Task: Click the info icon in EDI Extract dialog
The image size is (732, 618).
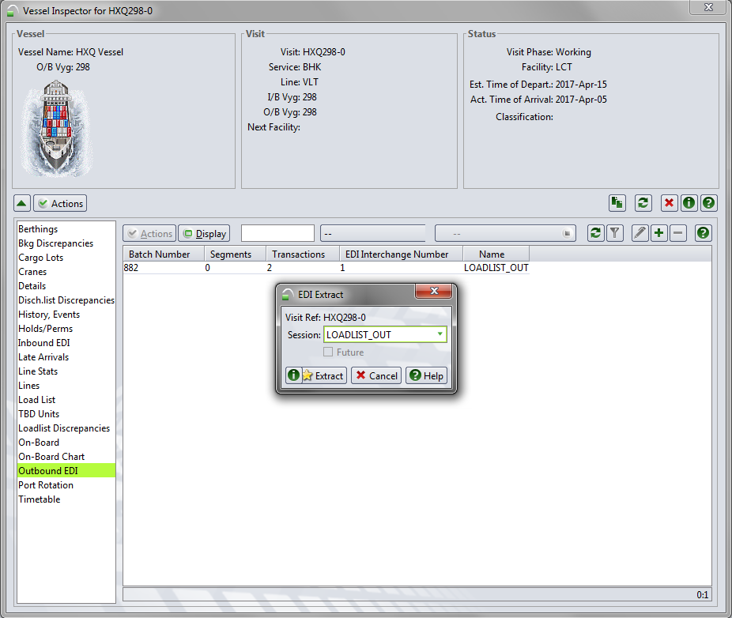Action: (293, 375)
